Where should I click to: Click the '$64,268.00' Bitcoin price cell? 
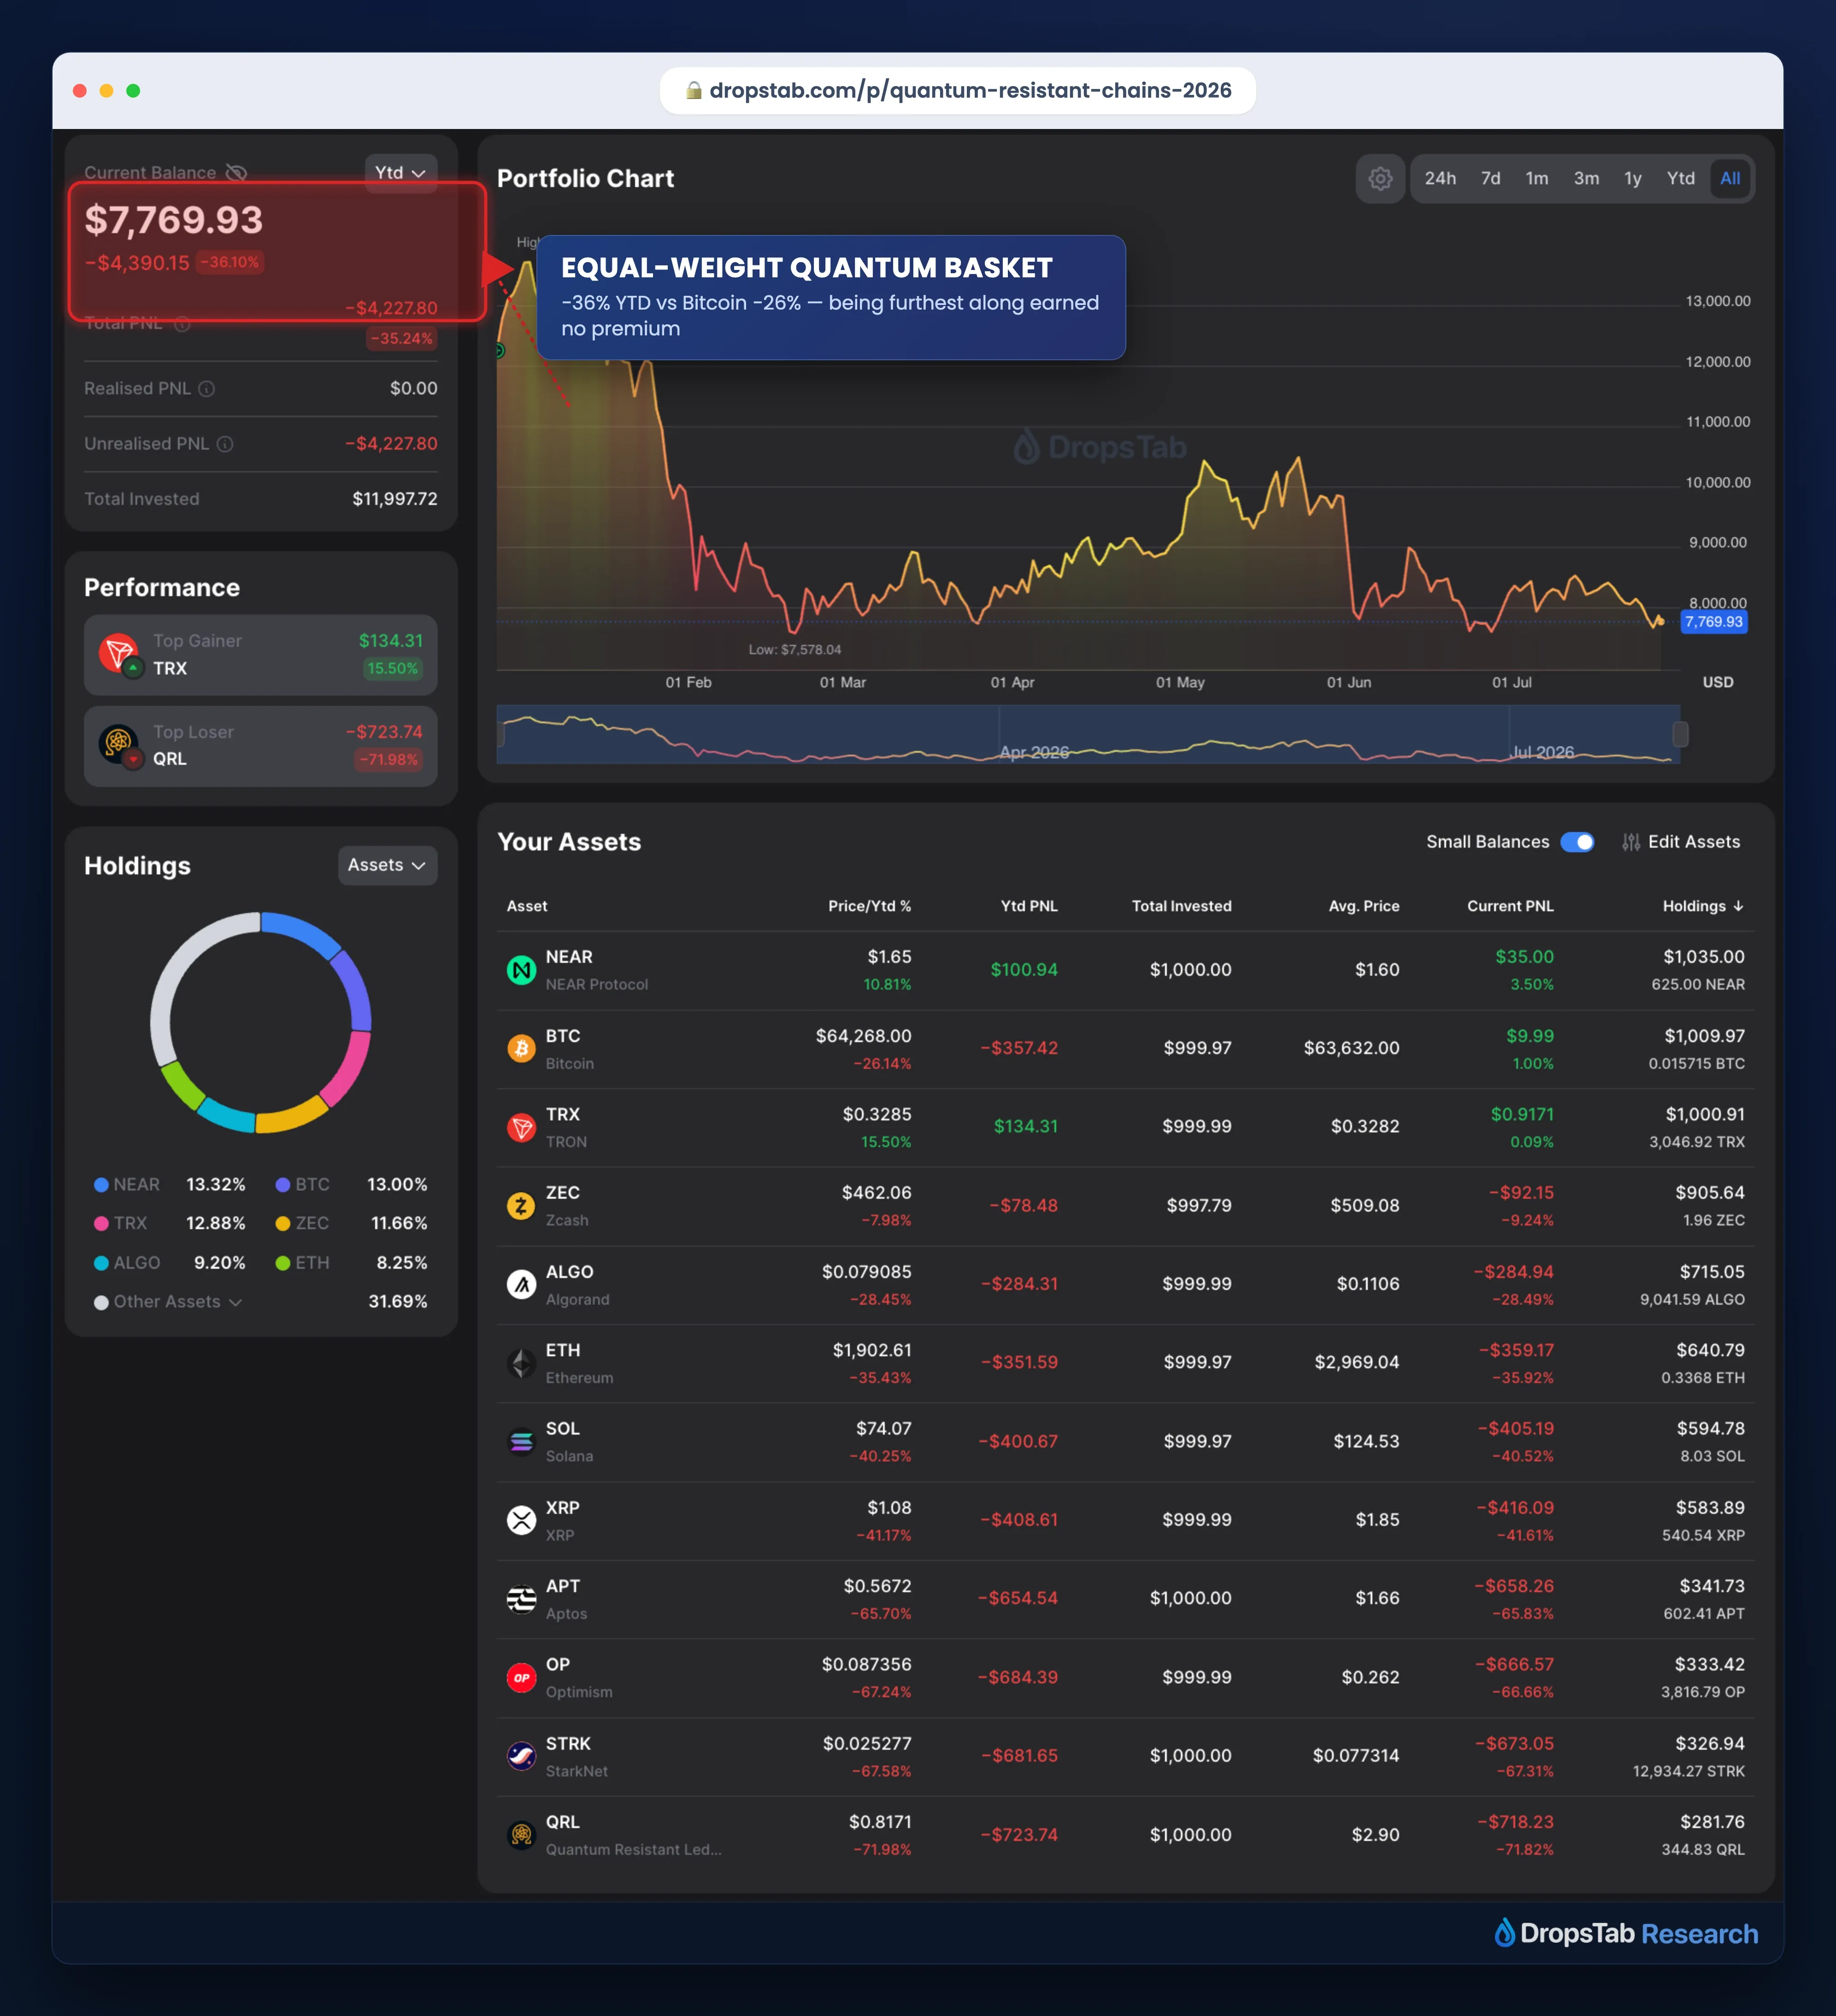coord(864,1036)
